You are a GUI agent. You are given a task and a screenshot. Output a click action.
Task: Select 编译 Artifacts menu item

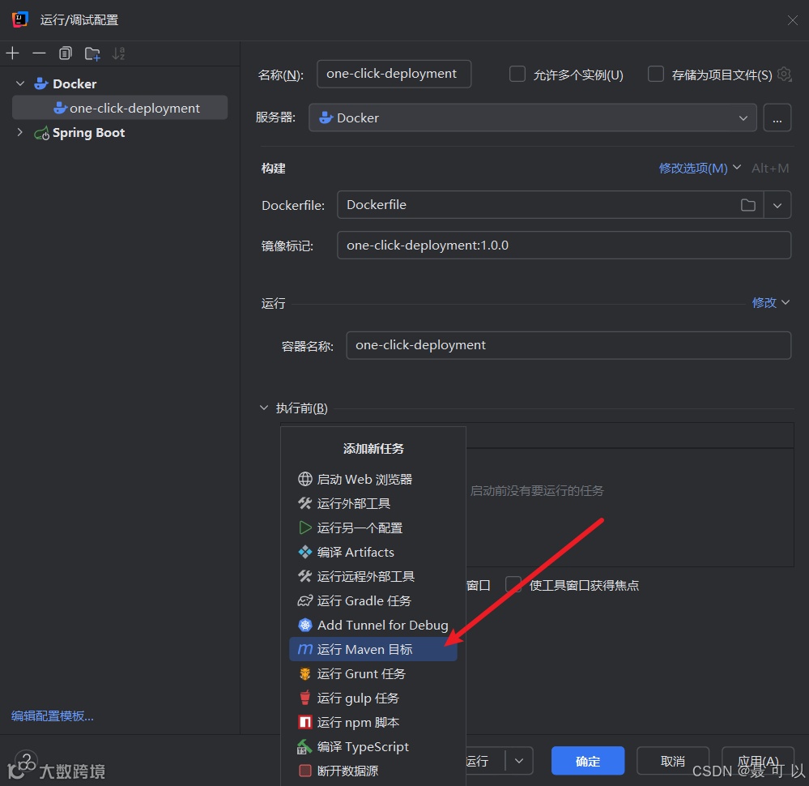pyautogui.click(x=373, y=552)
